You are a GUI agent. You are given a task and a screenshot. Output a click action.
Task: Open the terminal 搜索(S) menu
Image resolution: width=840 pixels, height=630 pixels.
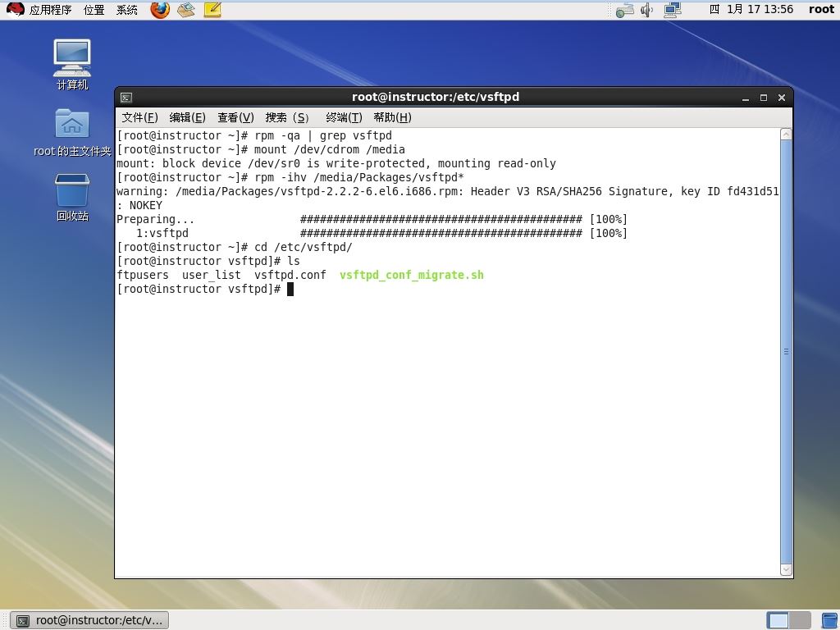click(x=287, y=117)
